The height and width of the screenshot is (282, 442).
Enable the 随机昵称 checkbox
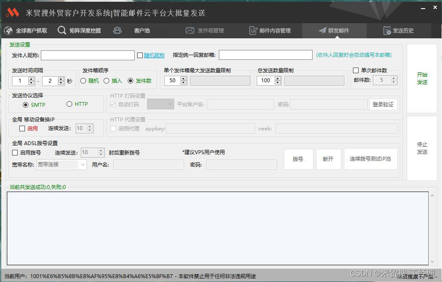coord(140,56)
